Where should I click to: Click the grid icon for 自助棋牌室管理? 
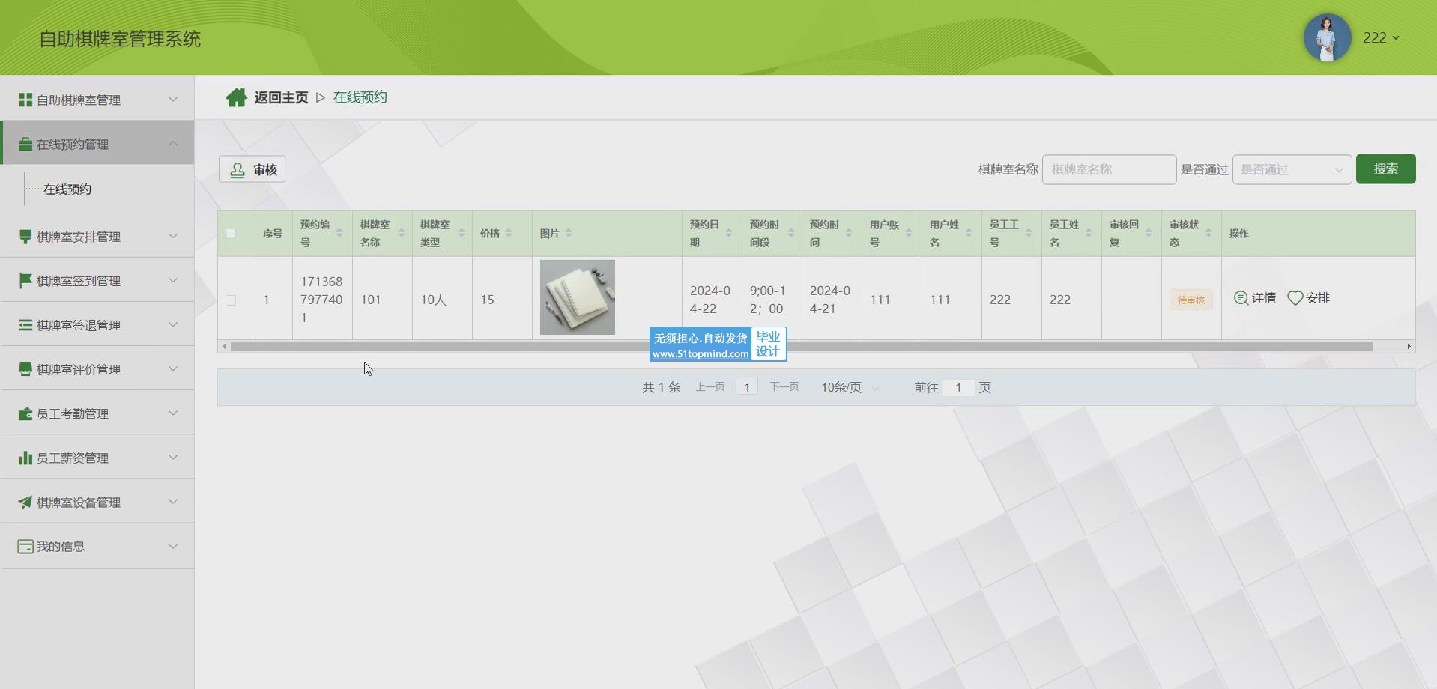[25, 100]
